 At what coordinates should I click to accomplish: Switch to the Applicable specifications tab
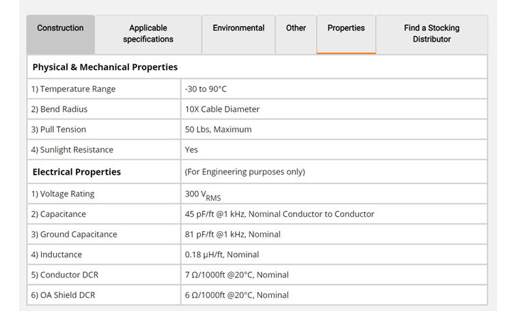click(148, 34)
